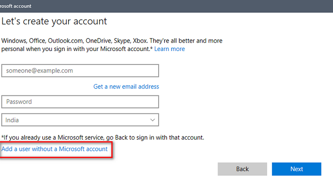Select Add a user without a Microsoft account

[54, 149]
